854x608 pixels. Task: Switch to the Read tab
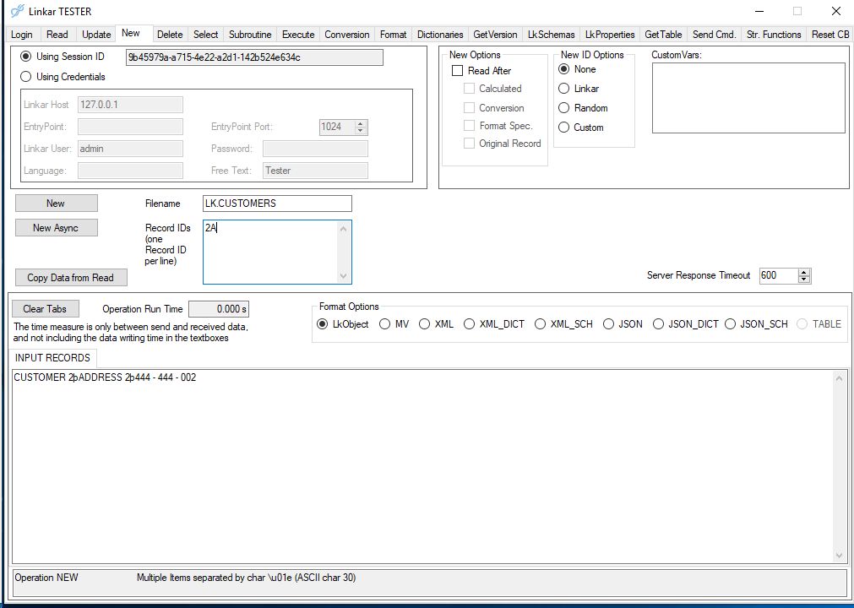(x=57, y=35)
